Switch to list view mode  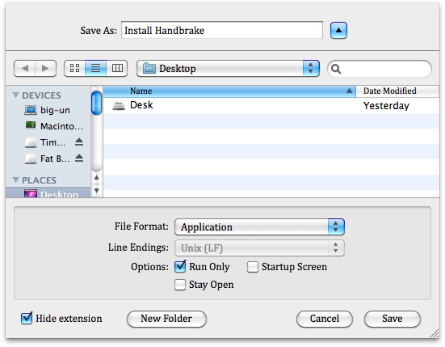(x=95, y=68)
